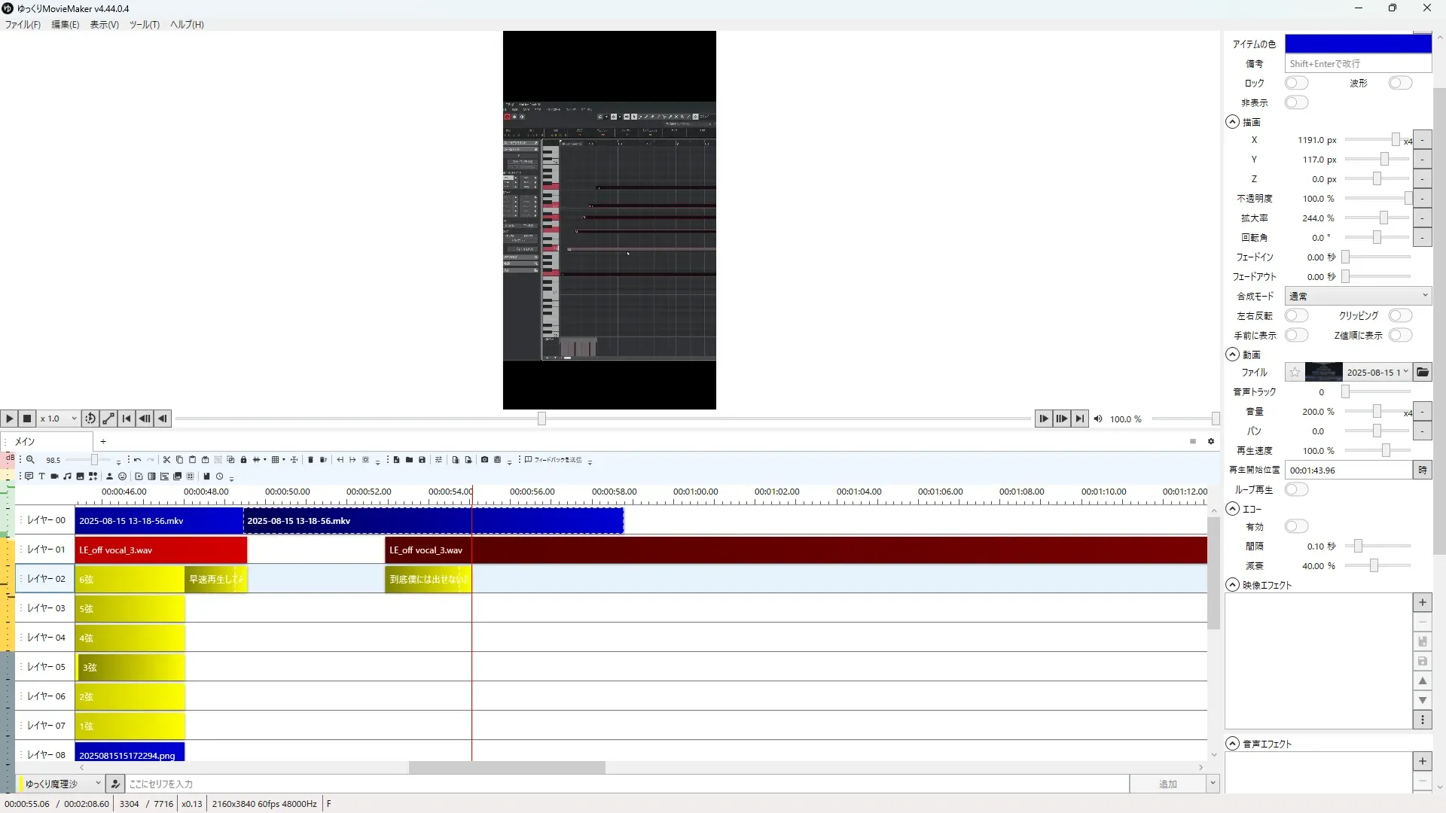Open the 合成モード dropdown
Screen dimensions: 1446x813
(1357, 296)
